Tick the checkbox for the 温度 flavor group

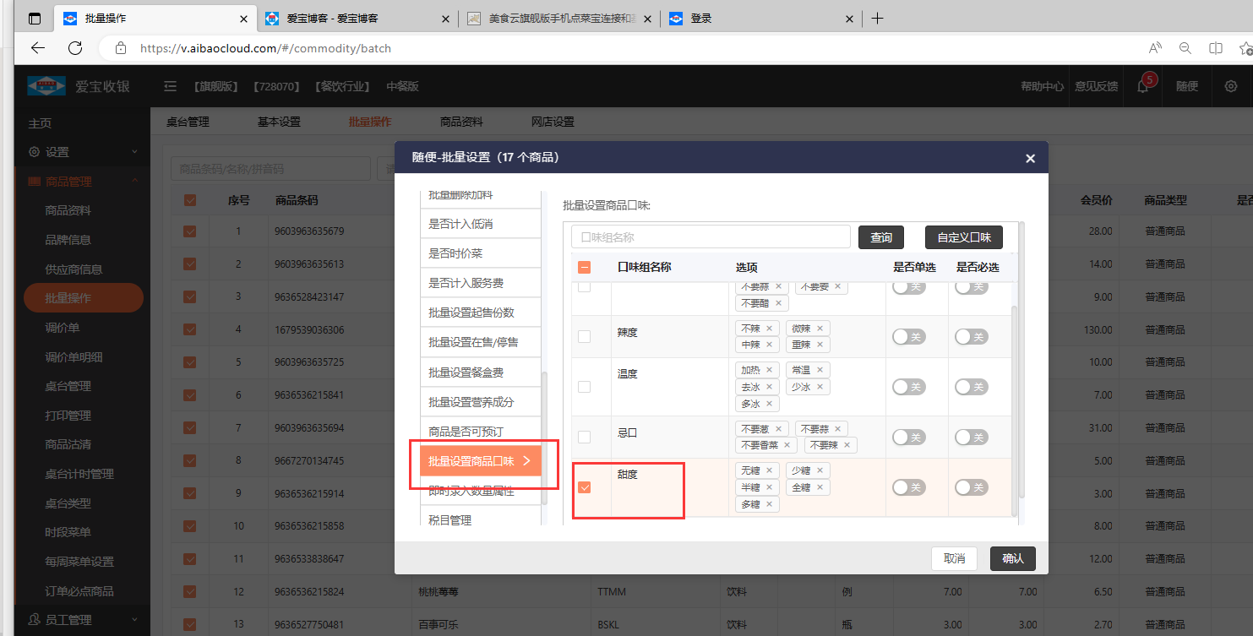[584, 387]
